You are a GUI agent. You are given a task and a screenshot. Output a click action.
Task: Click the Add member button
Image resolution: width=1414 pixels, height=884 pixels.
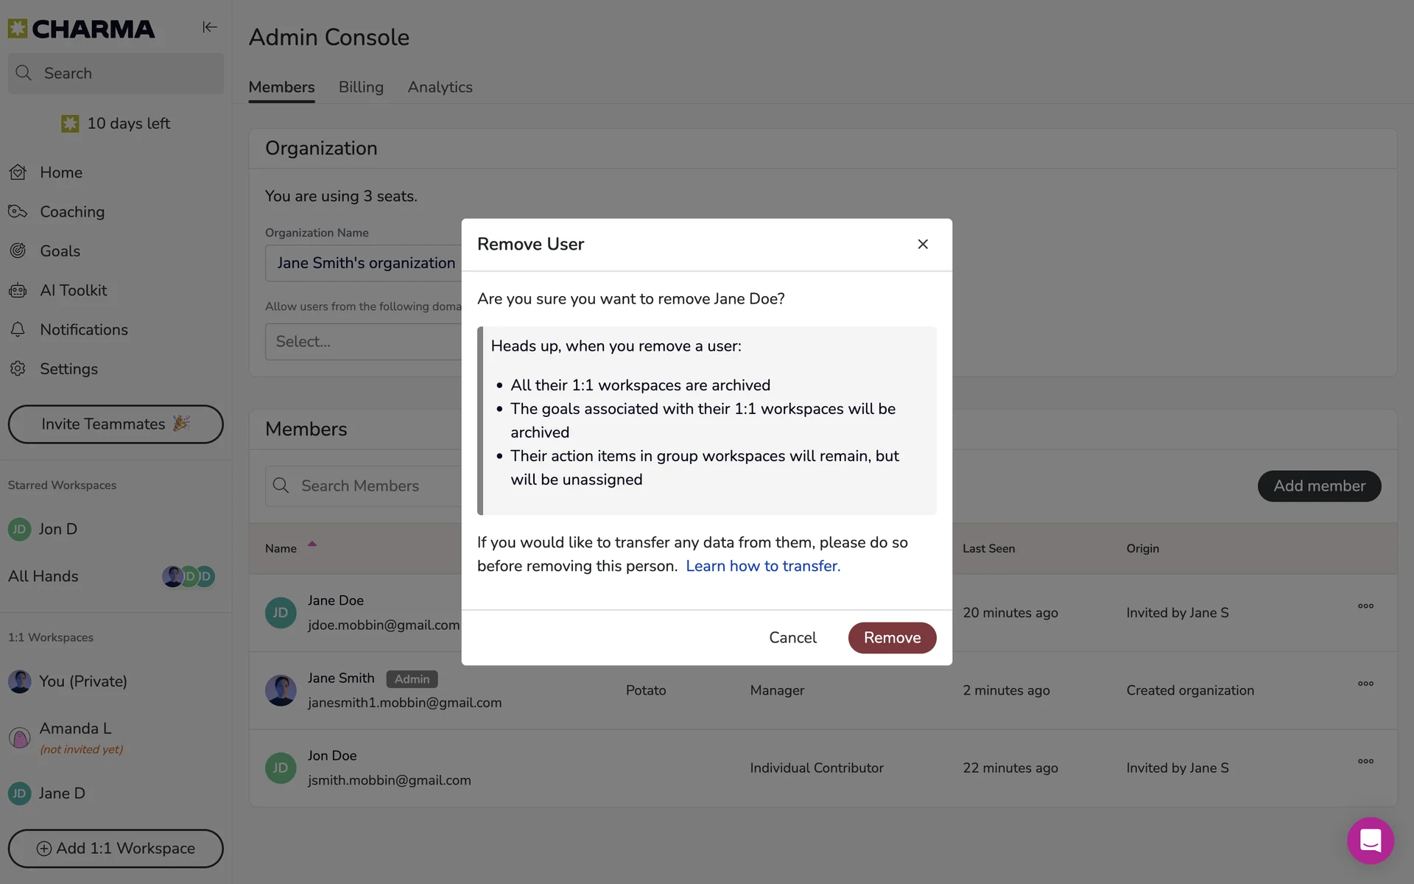[1319, 486]
